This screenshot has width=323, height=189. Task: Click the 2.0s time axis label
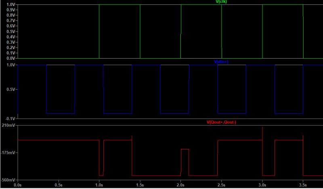pyautogui.click(x=181, y=185)
